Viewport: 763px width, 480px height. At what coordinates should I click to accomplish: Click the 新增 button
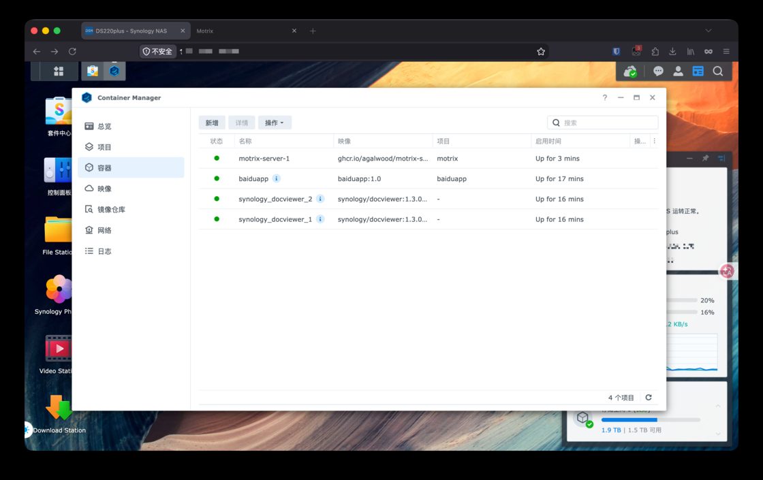coord(212,123)
